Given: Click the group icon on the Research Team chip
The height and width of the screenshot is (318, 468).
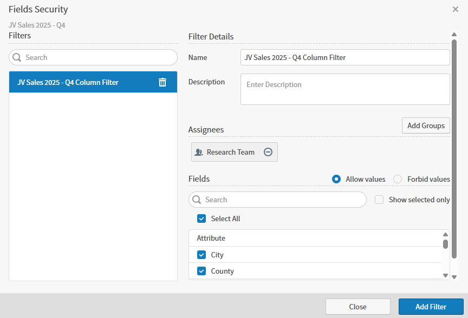Looking at the screenshot, I should coord(199,152).
